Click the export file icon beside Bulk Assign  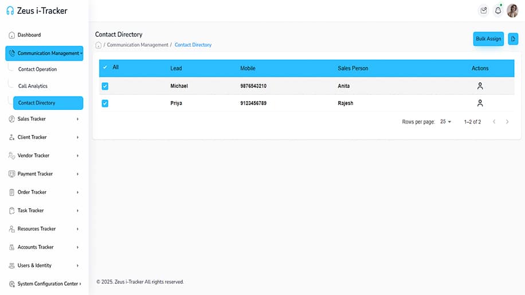513,39
